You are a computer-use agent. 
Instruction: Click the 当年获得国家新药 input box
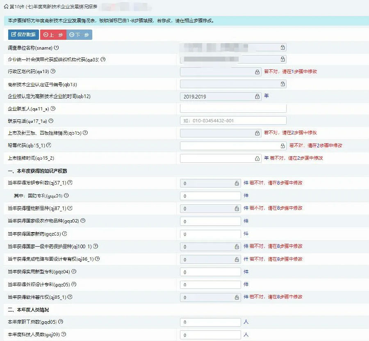click(210, 234)
